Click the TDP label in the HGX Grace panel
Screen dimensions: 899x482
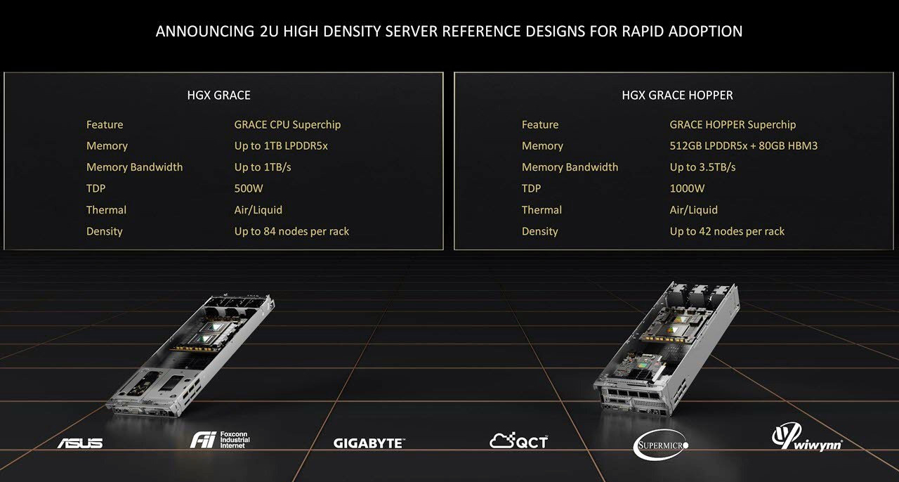click(x=96, y=188)
